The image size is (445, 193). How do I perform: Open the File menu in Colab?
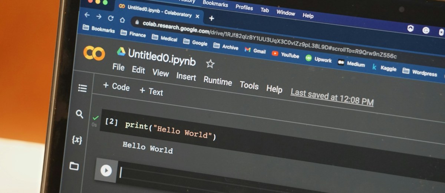[x=118, y=67]
